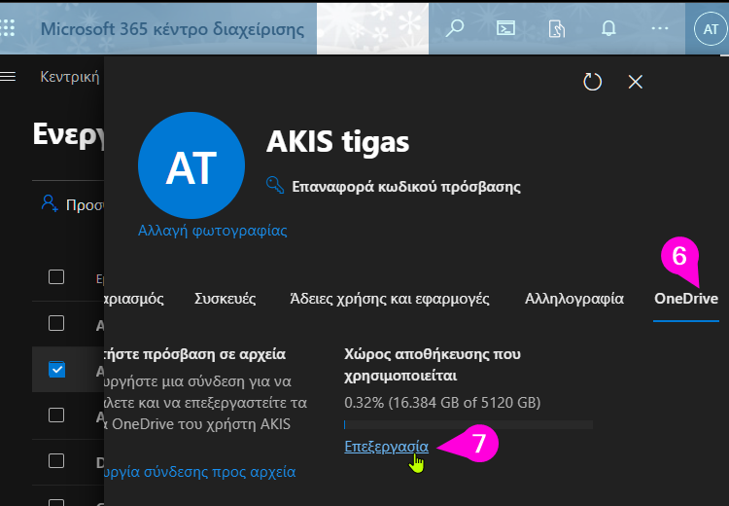
Task: Open notifications bell icon
Action: (x=608, y=28)
